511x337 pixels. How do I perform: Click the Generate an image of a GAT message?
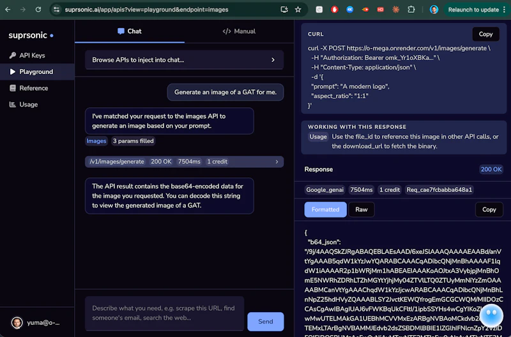[225, 92]
